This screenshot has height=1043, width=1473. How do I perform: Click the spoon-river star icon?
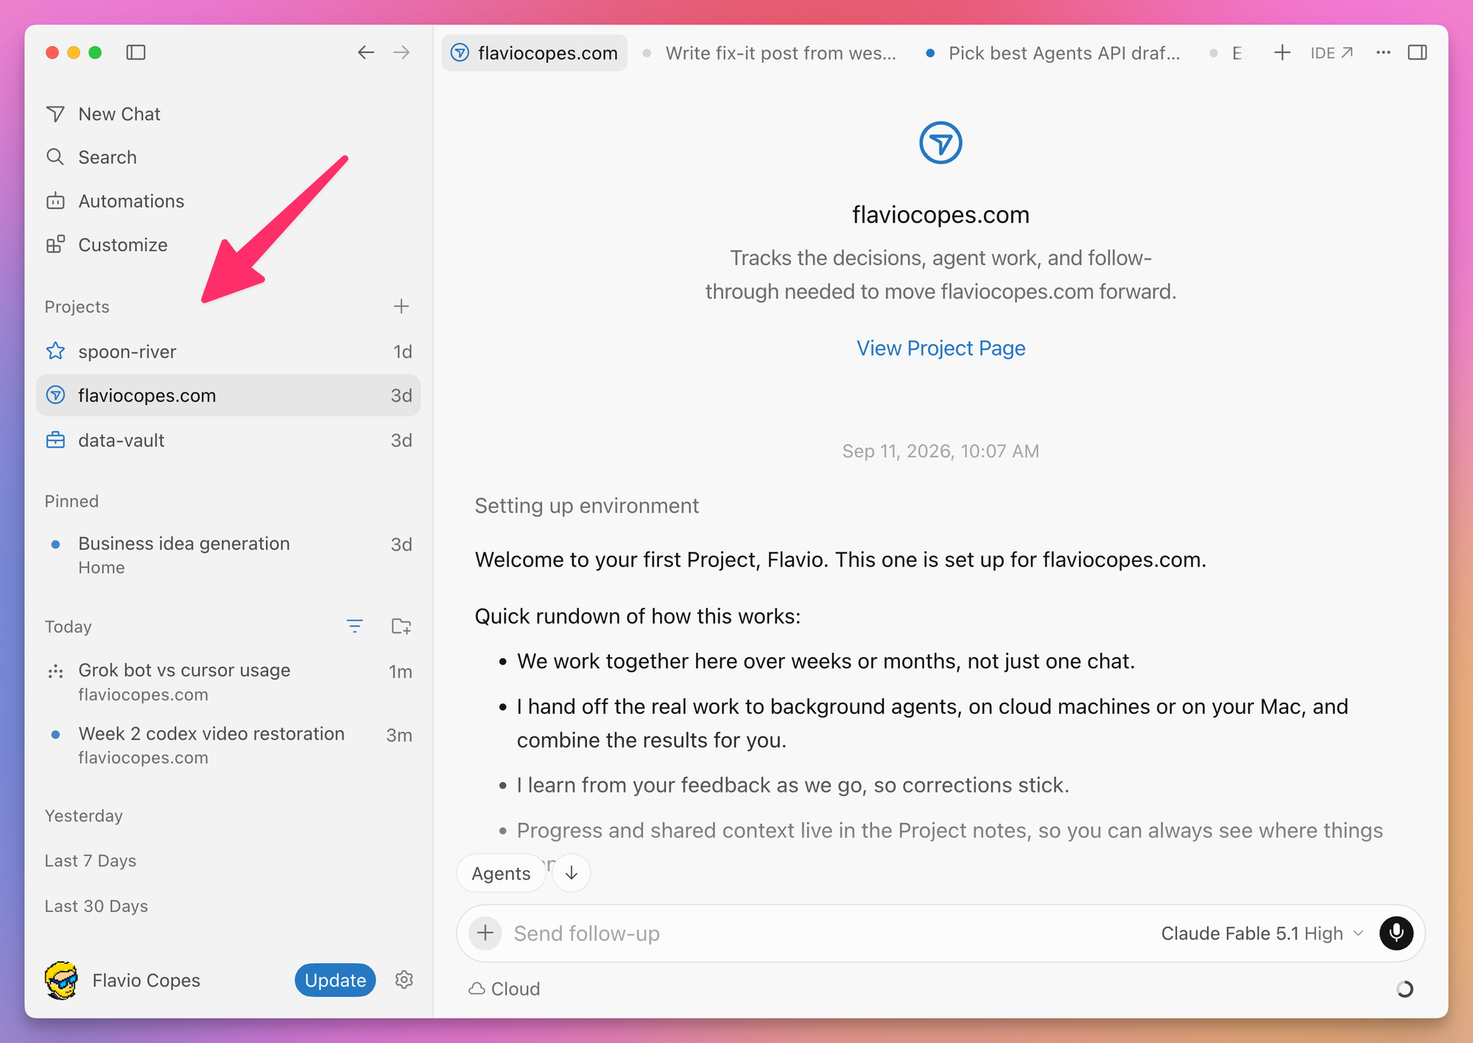coord(55,351)
